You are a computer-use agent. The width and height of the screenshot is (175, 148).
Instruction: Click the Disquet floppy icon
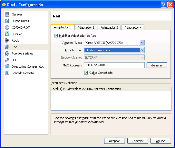coord(7,34)
